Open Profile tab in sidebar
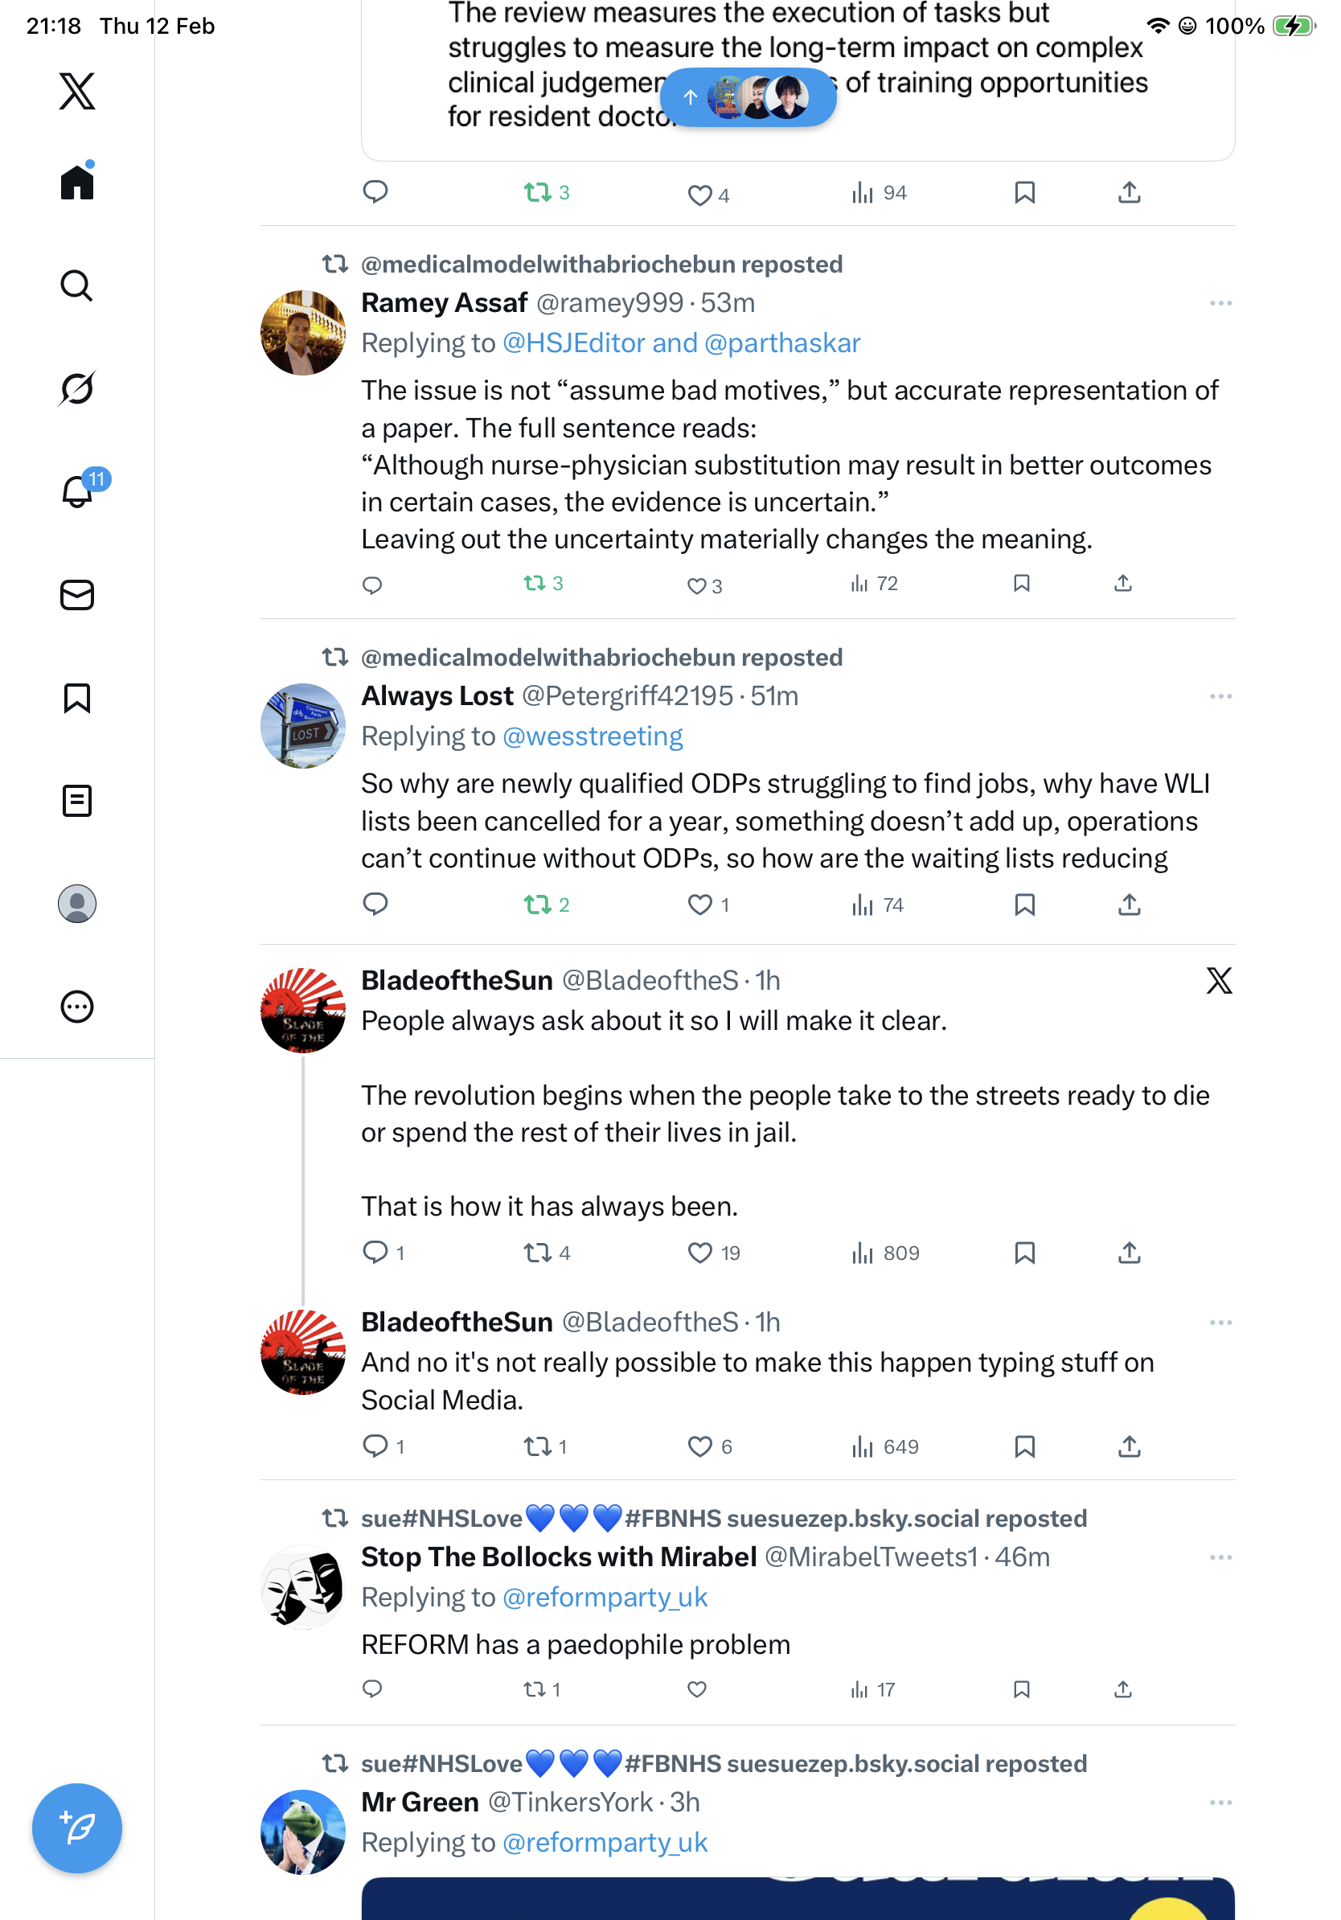Image resolution: width=1341 pixels, height=1920 pixels. [x=77, y=903]
